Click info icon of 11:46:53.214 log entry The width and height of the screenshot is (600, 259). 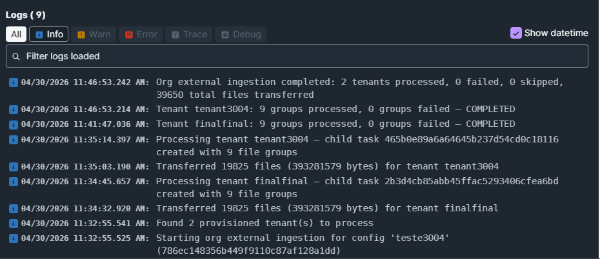pos(14,110)
